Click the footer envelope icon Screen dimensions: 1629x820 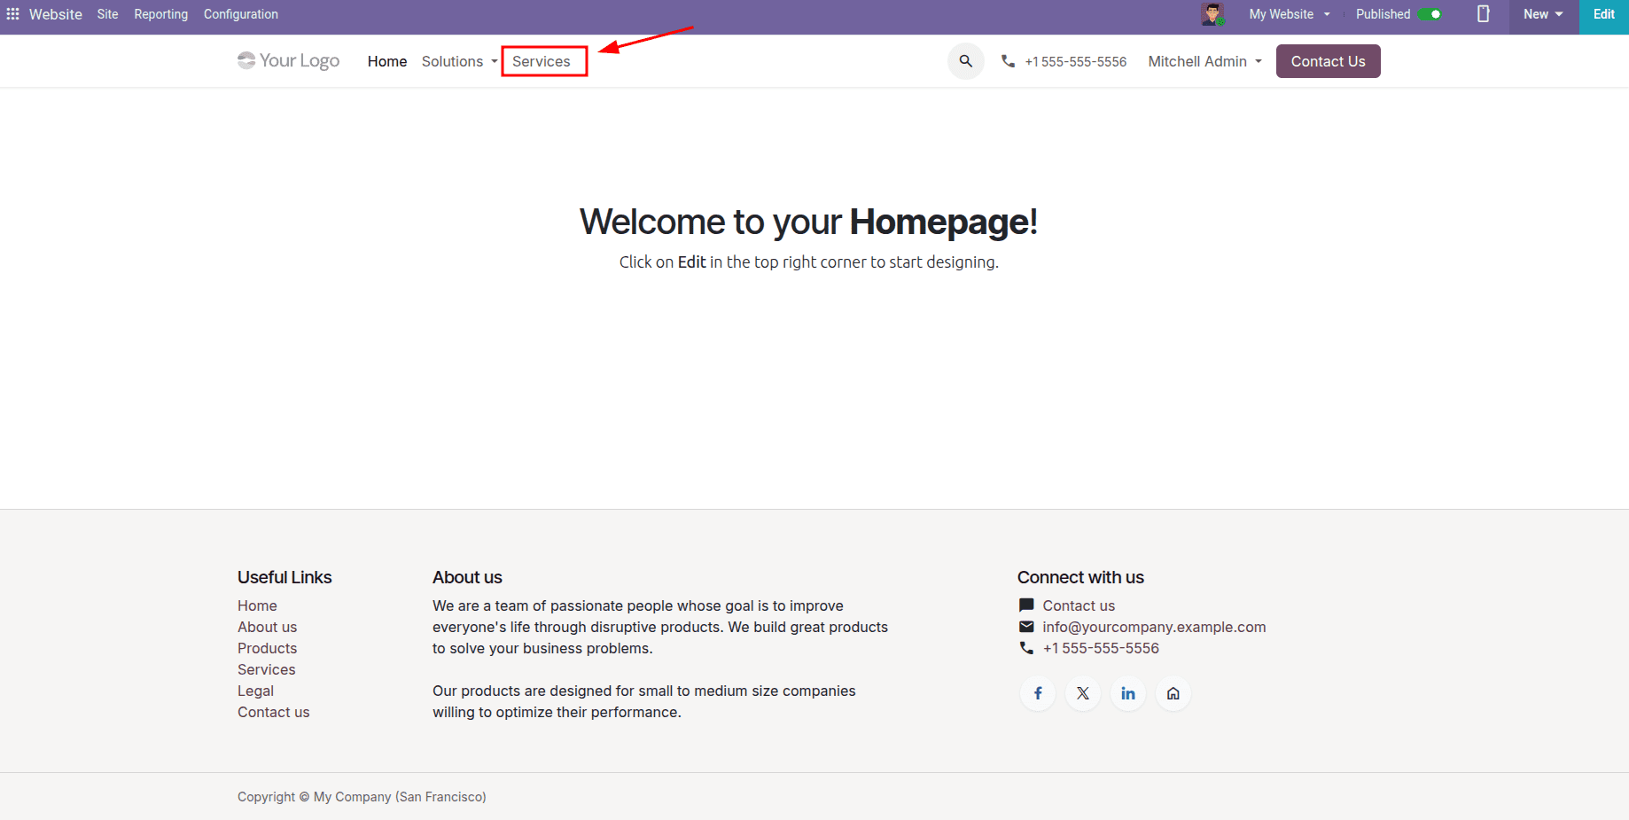[x=1026, y=627]
